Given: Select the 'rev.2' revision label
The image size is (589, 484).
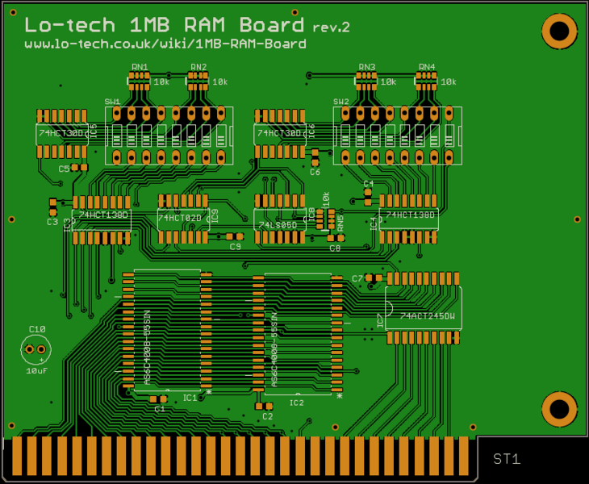Looking at the screenshot, I should 331,27.
